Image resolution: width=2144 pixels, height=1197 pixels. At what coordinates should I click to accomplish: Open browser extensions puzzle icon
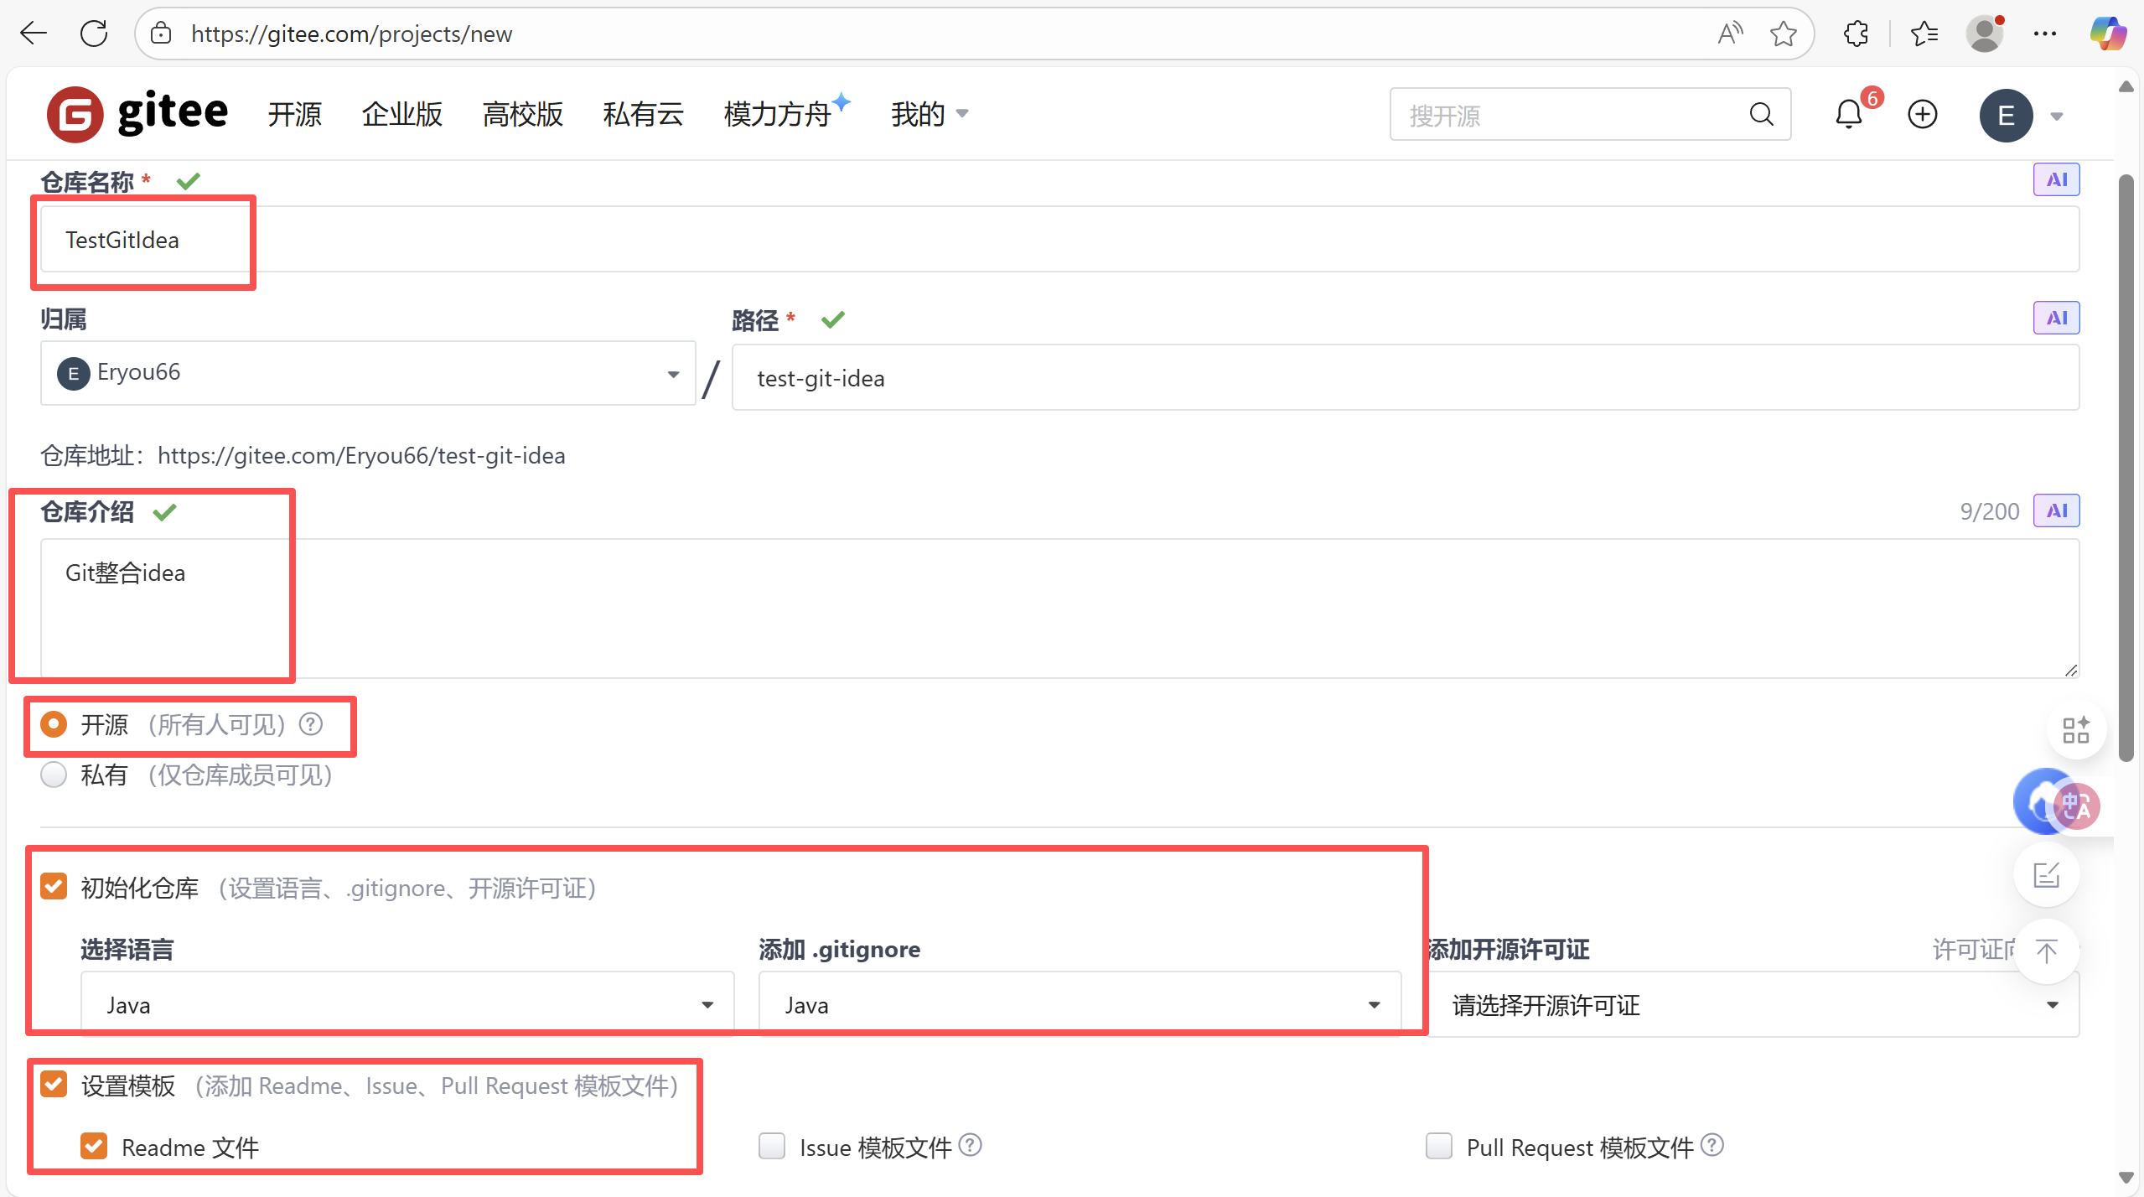[1856, 34]
